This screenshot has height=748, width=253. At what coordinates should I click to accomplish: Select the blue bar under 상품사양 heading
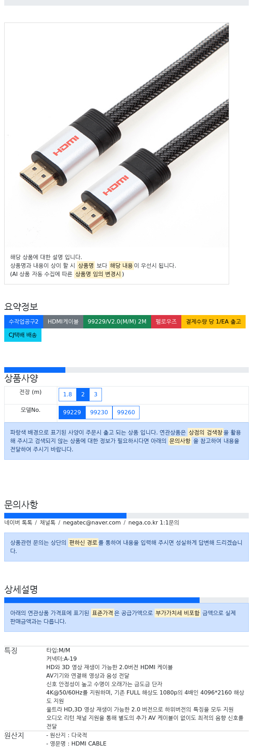click(x=35, y=370)
